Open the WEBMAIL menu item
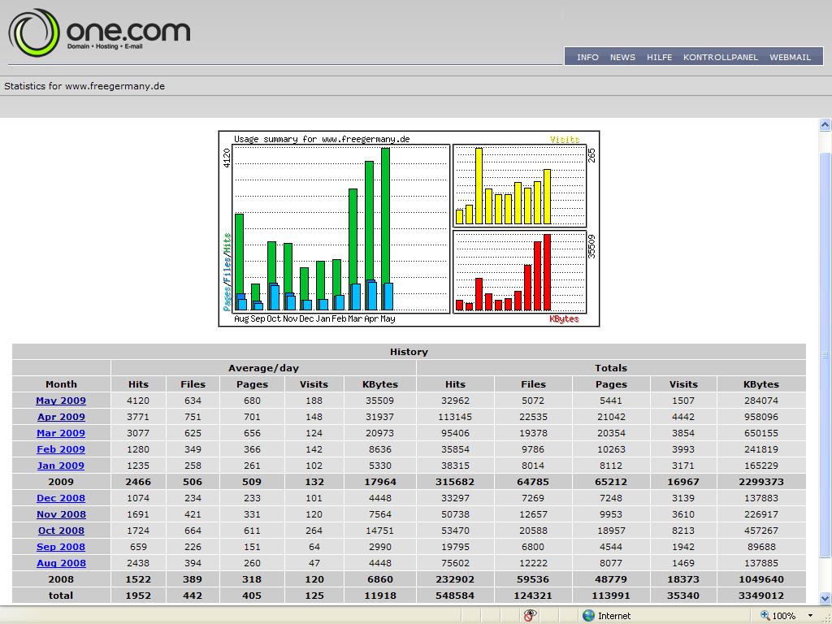832x624 pixels. [x=790, y=57]
